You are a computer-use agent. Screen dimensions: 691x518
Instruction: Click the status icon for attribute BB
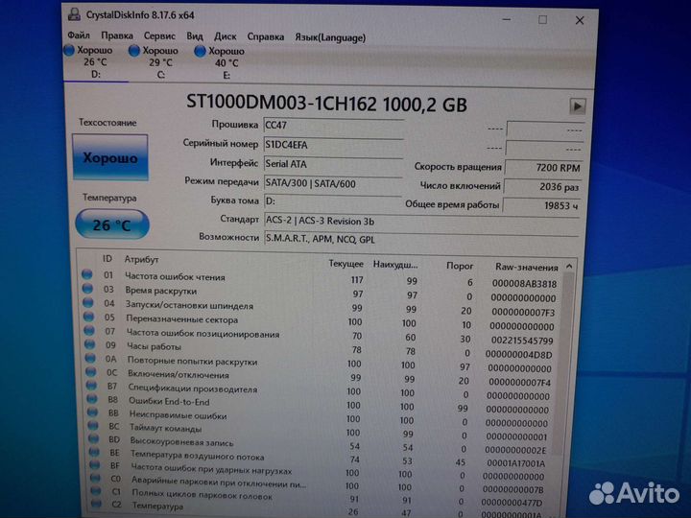(x=92, y=412)
